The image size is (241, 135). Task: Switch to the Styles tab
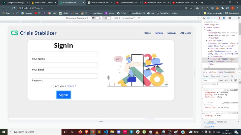[x=205, y=76]
